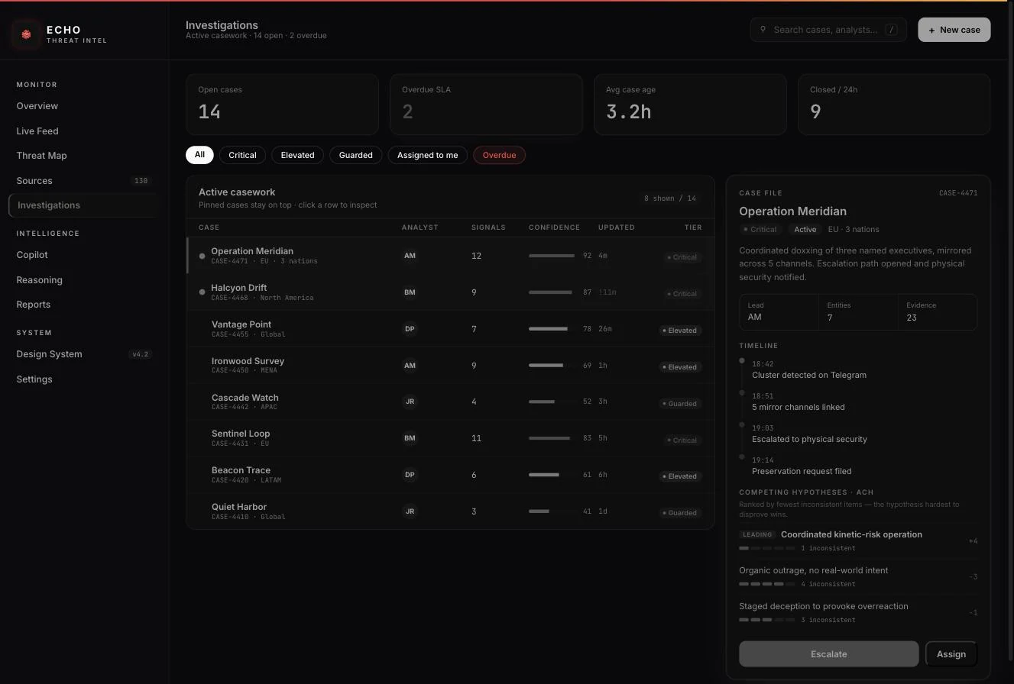
Task: Open the Cascade Watch case row
Action: point(451,402)
